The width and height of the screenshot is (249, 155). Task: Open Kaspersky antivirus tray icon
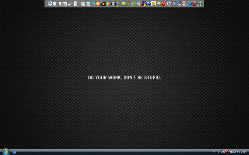226,152
